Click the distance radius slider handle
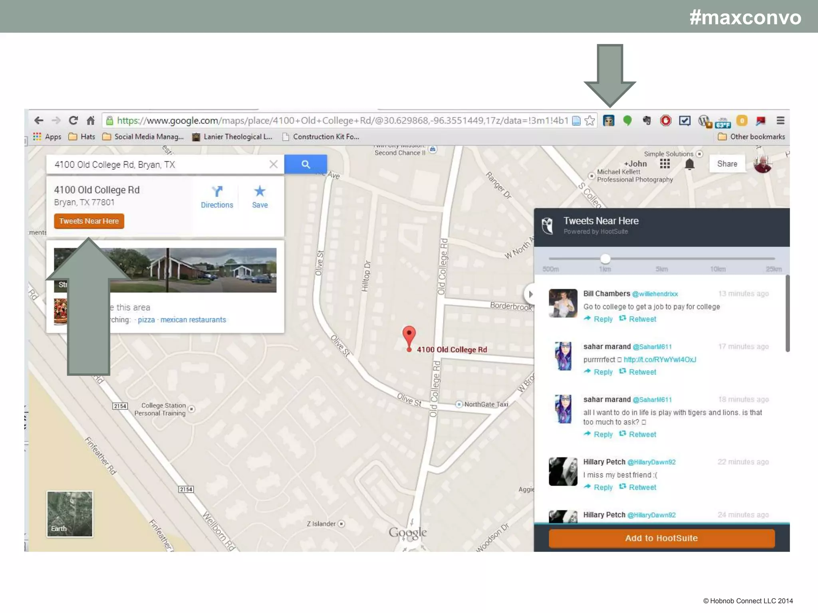Image resolution: width=818 pixels, height=613 pixels. [x=605, y=259]
